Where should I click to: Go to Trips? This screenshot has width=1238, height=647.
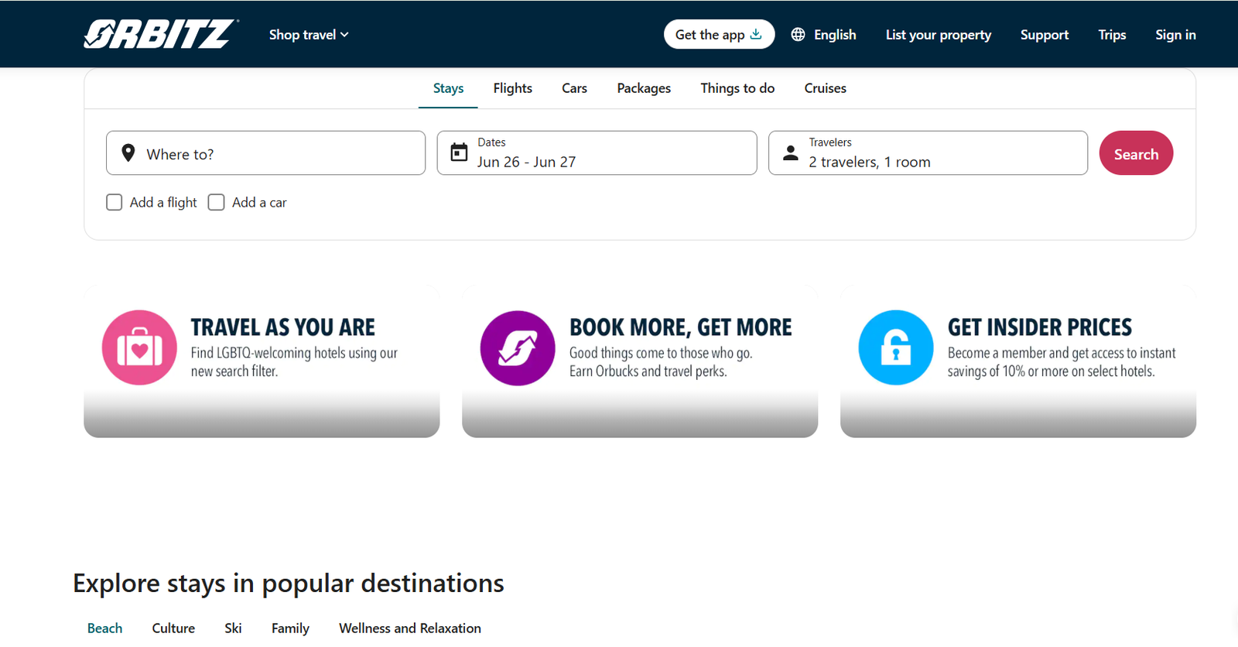(x=1112, y=35)
